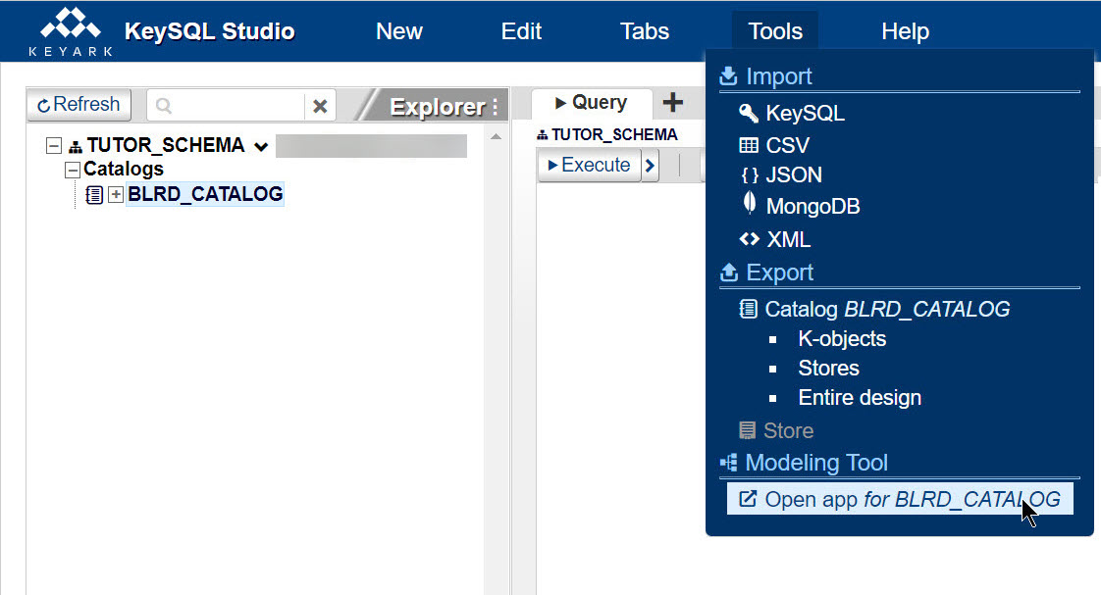Click the BLRD_CATALOG catalog icon in Explorer
Viewport: 1101px width, 595px height.
pyautogui.click(x=94, y=194)
